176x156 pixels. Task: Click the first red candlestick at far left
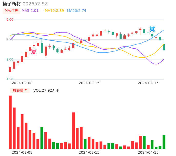click(x=10, y=70)
